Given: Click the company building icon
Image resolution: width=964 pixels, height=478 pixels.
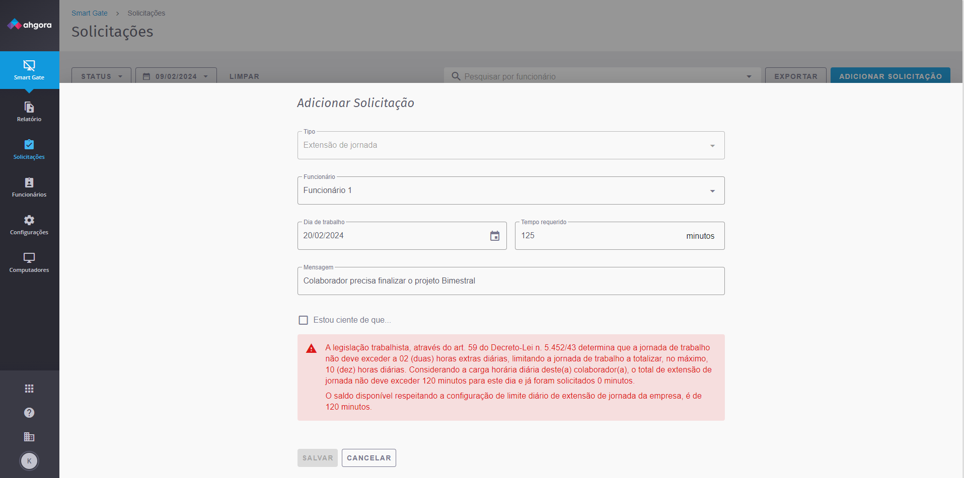Looking at the screenshot, I should [29, 437].
